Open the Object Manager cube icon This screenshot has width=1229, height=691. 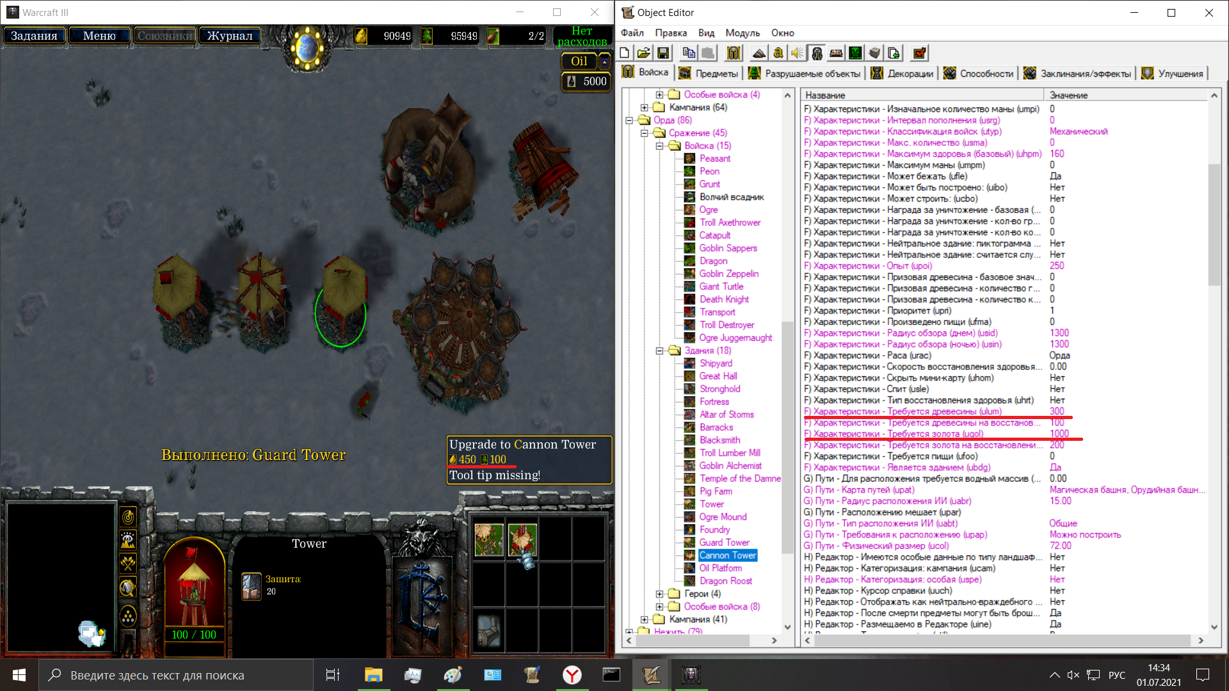point(874,53)
